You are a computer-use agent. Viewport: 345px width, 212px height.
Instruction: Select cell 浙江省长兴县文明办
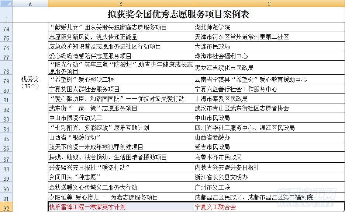[269, 177]
